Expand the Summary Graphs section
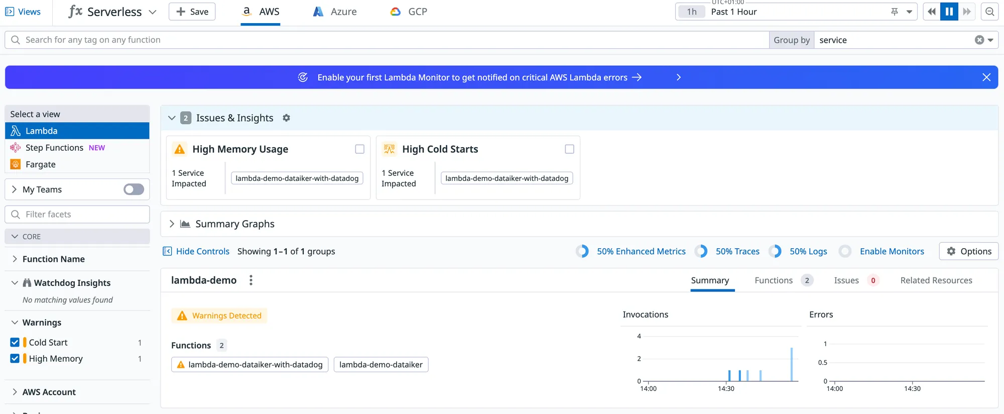This screenshot has height=414, width=1004. click(172, 224)
